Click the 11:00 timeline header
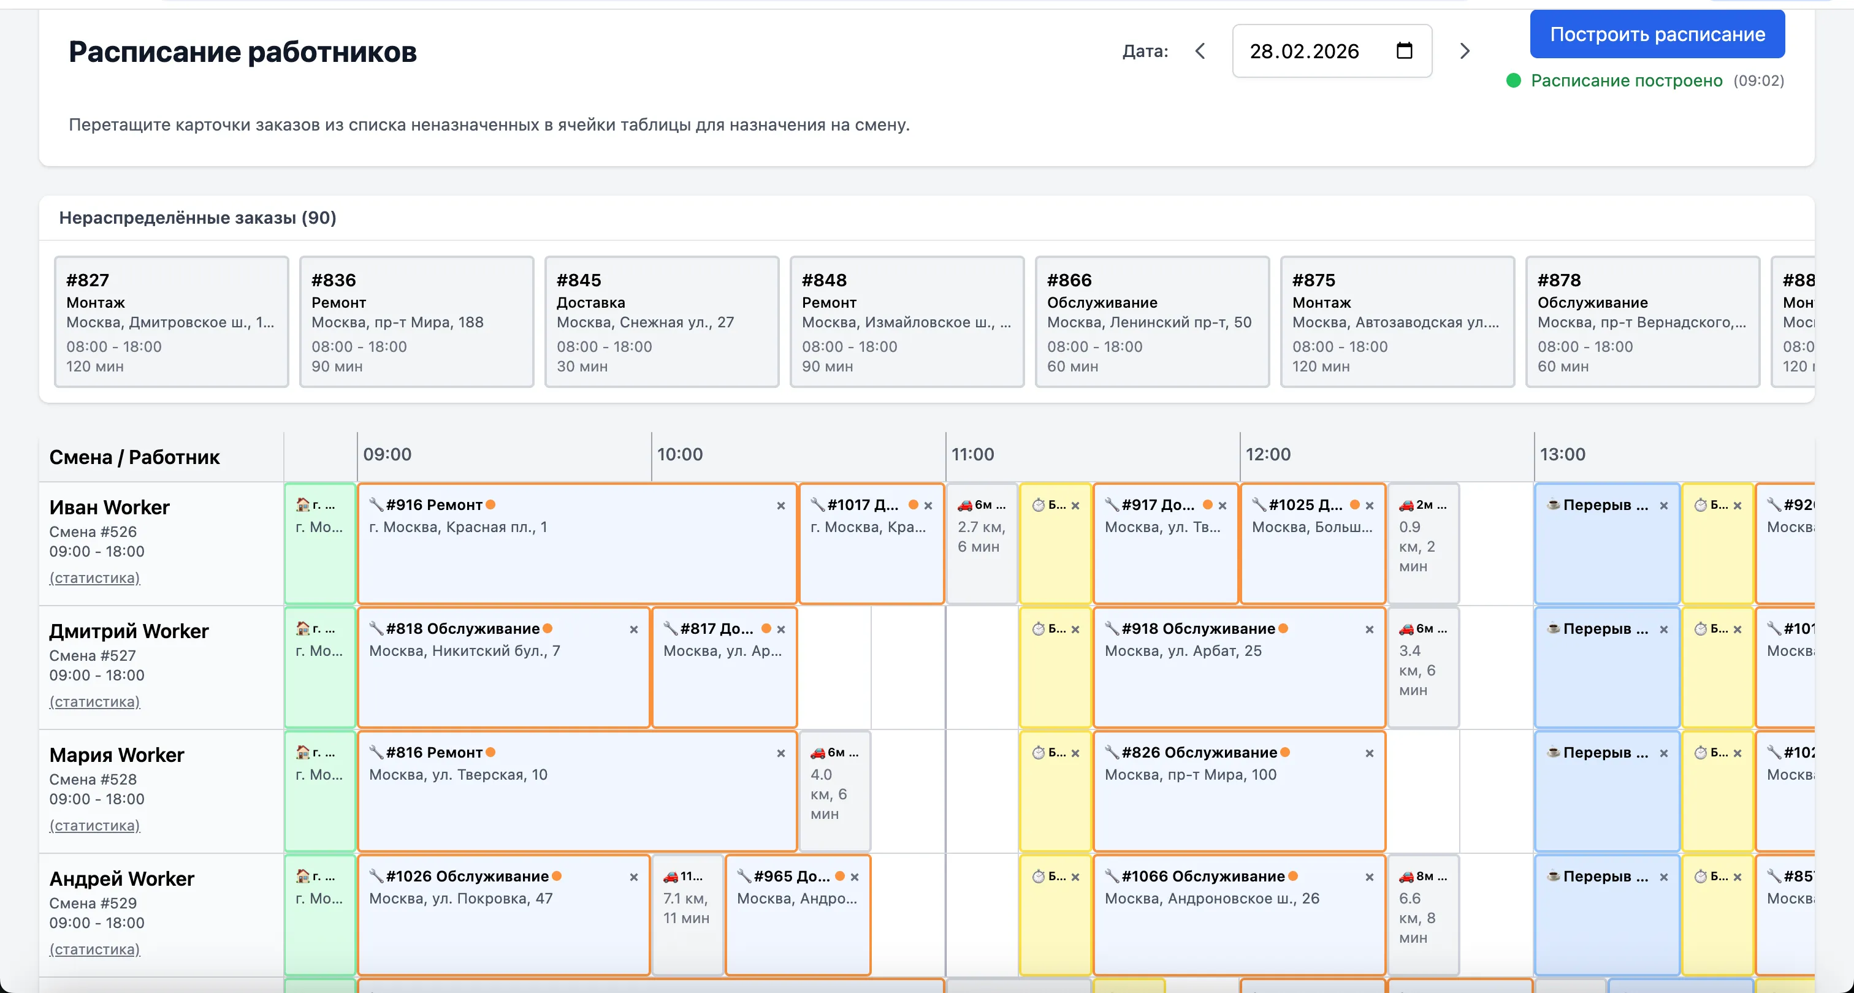 coord(972,454)
